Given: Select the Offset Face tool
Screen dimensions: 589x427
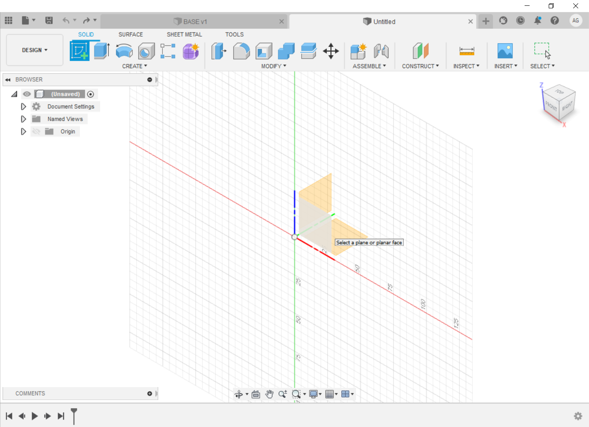Looking at the screenshot, I should point(309,51).
